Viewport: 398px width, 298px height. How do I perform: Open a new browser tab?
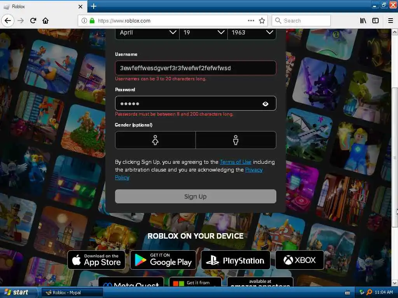tap(93, 6)
